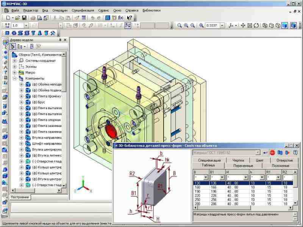The width and height of the screenshot is (303, 227).
Task: Collapse the Компоненты tree node
Action: pyautogui.click(x=15, y=78)
